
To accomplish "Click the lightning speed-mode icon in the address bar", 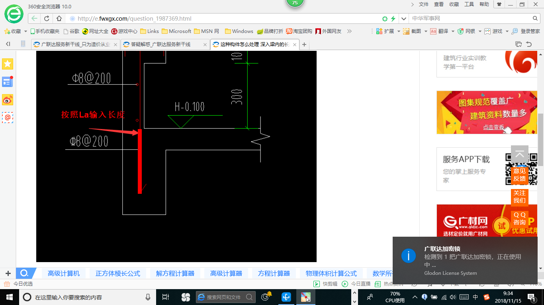I will point(393,19).
